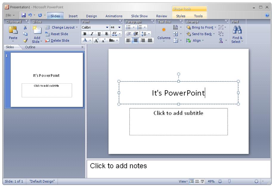Image resolution: width=274 pixels, height=187 pixels.
Task: Toggle Bold formatting
Action: [x=85, y=34]
